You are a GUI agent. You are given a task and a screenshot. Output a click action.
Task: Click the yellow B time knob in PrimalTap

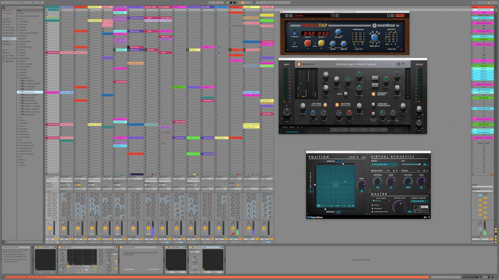[x=321, y=43]
